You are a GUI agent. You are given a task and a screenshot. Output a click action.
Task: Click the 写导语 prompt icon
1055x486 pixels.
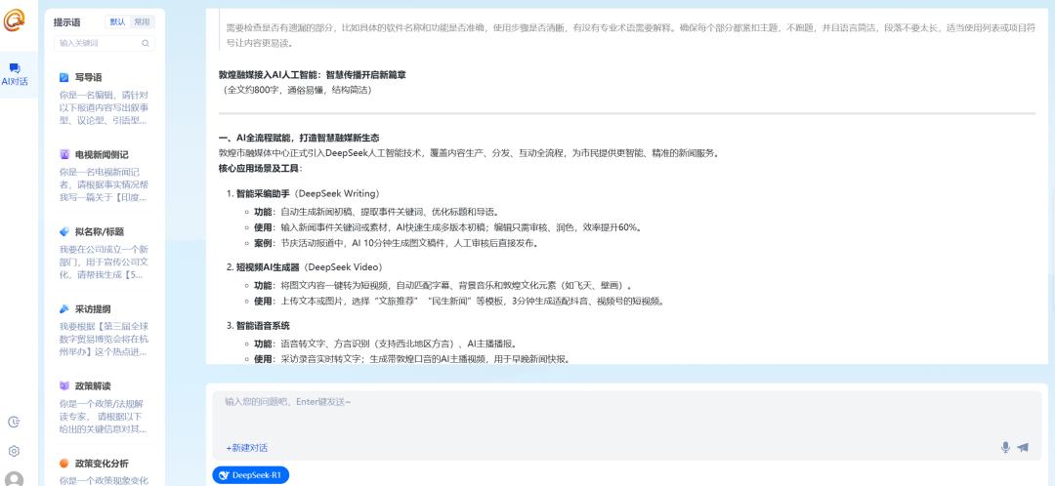click(63, 77)
